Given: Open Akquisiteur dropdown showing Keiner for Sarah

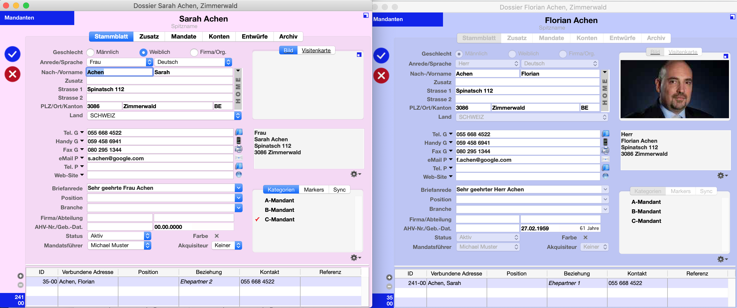Looking at the screenshot, I should pos(227,245).
